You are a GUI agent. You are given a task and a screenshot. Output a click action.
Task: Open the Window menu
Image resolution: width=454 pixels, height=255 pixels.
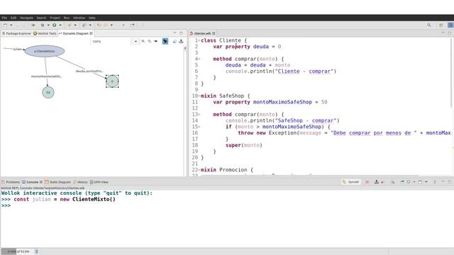(x=79, y=18)
